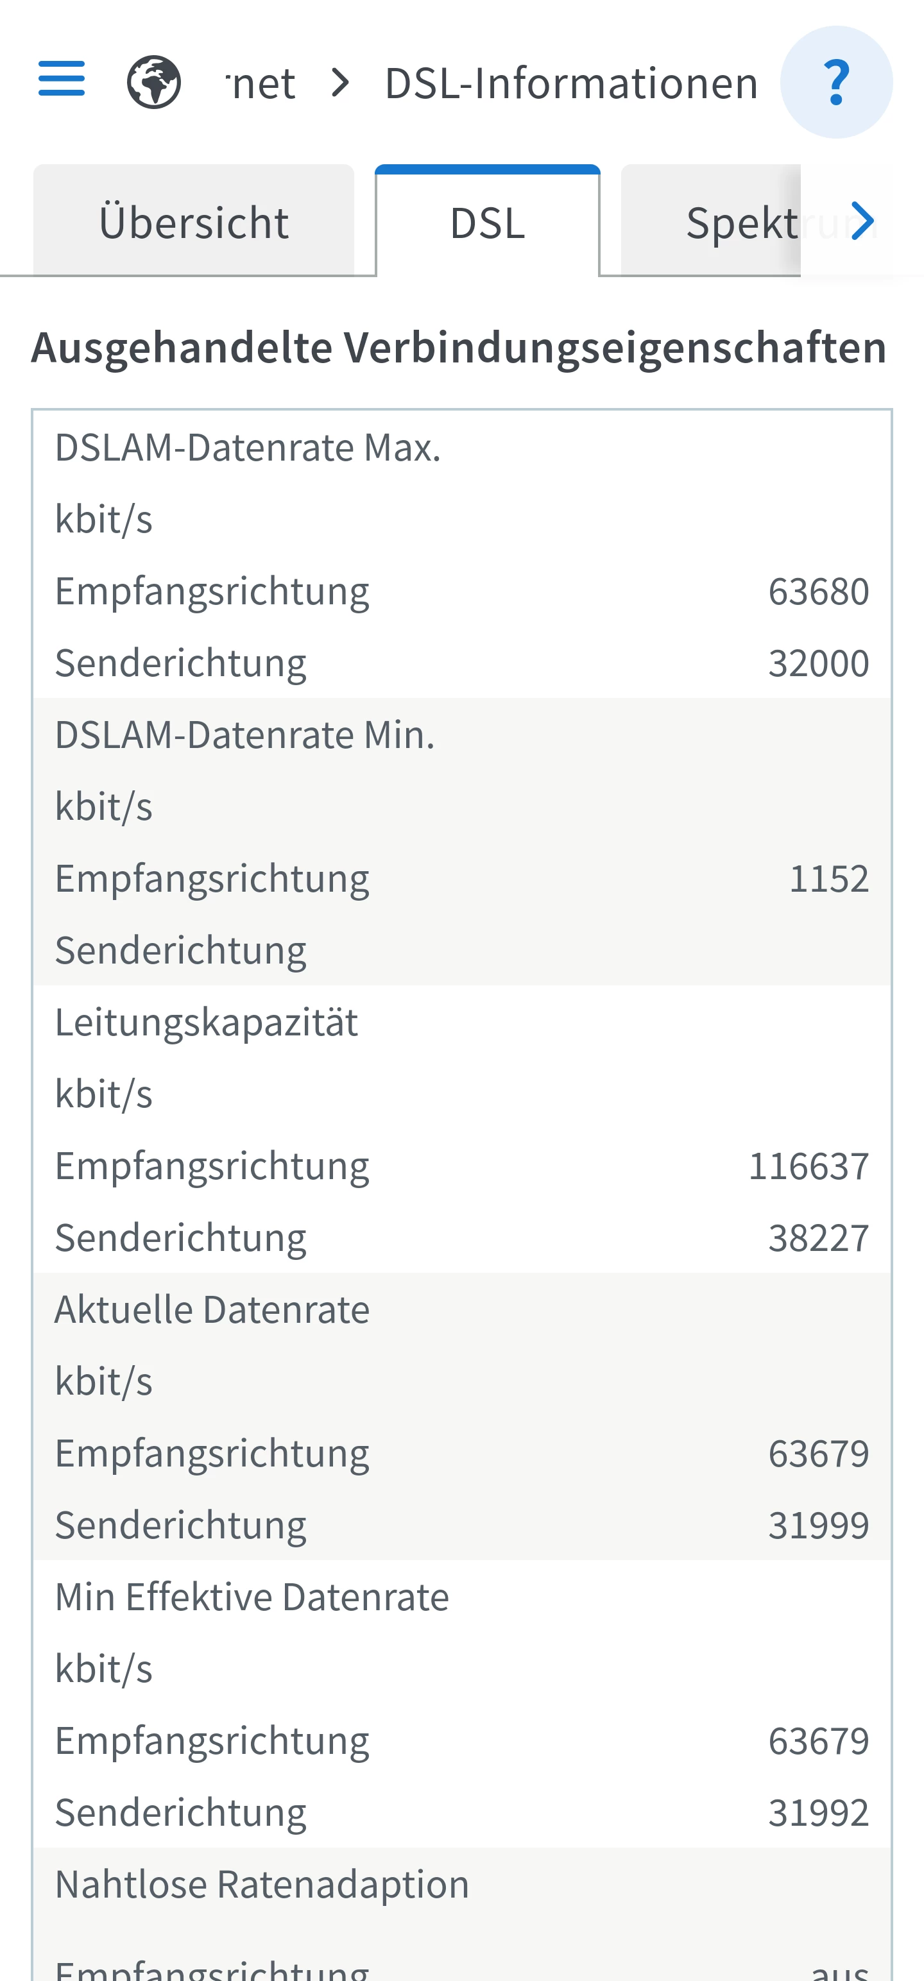924x1981 pixels.
Task: Click the 32000 upstream max value
Action: (x=818, y=663)
